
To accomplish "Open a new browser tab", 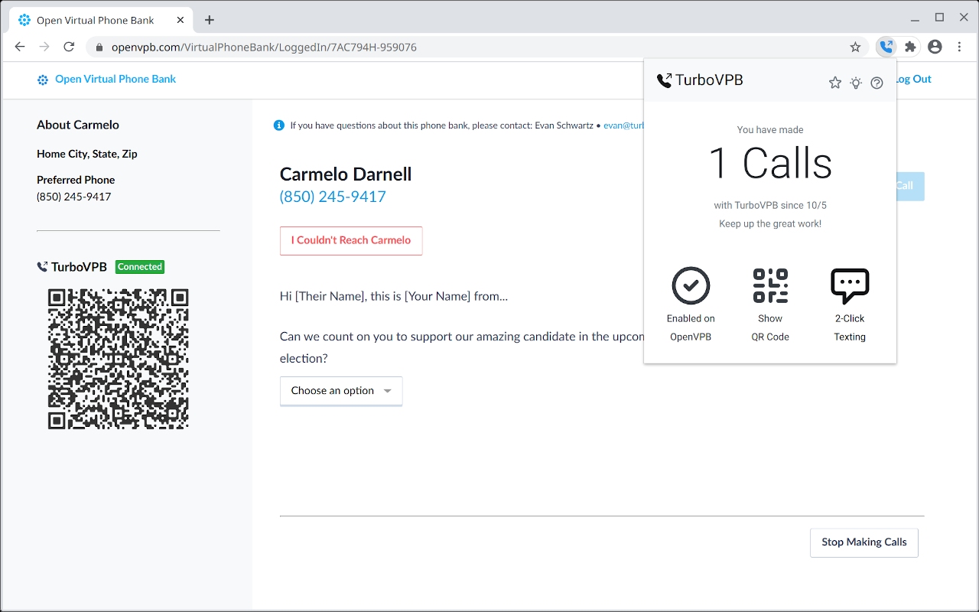I will pyautogui.click(x=210, y=20).
